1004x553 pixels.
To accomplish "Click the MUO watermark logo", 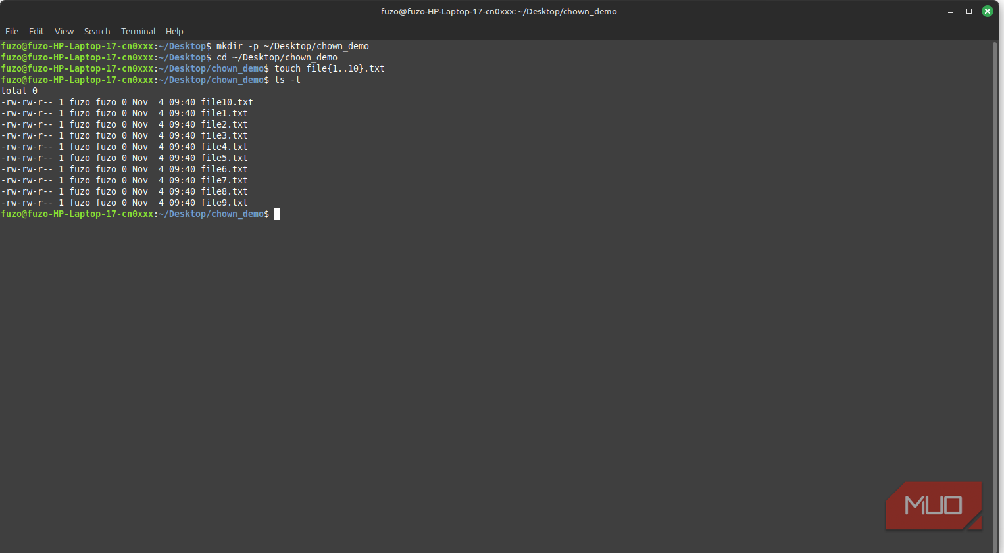I will (933, 505).
